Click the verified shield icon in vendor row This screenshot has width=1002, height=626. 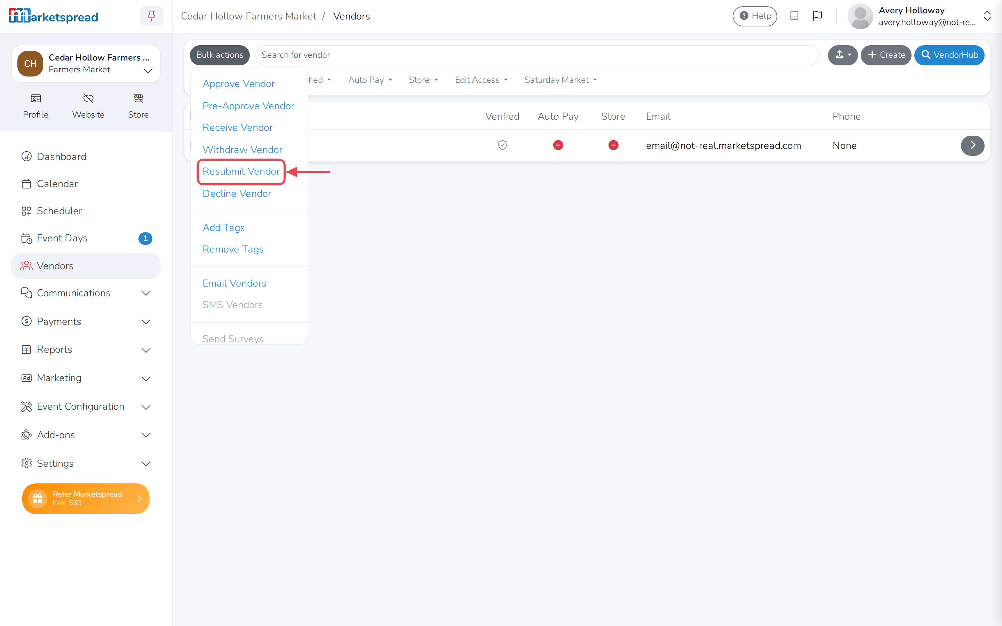click(x=502, y=145)
